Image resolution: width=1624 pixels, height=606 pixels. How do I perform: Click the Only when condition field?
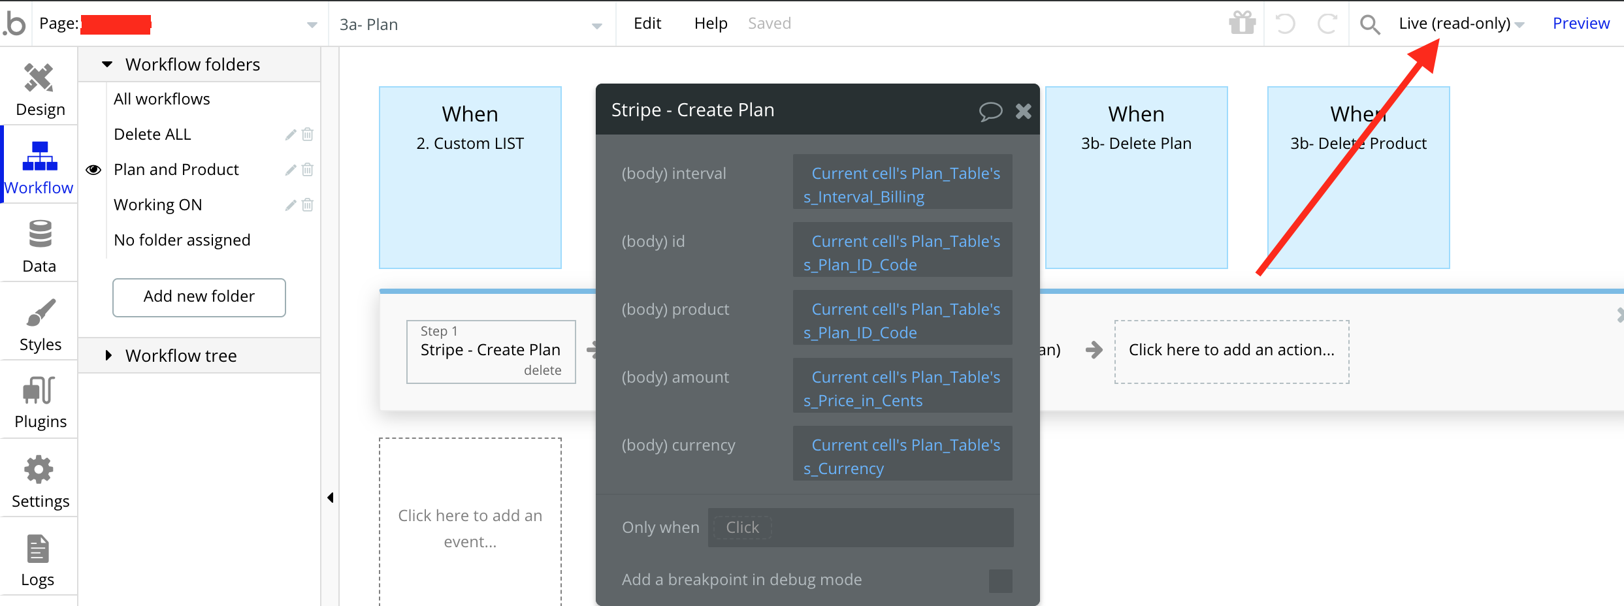860,528
